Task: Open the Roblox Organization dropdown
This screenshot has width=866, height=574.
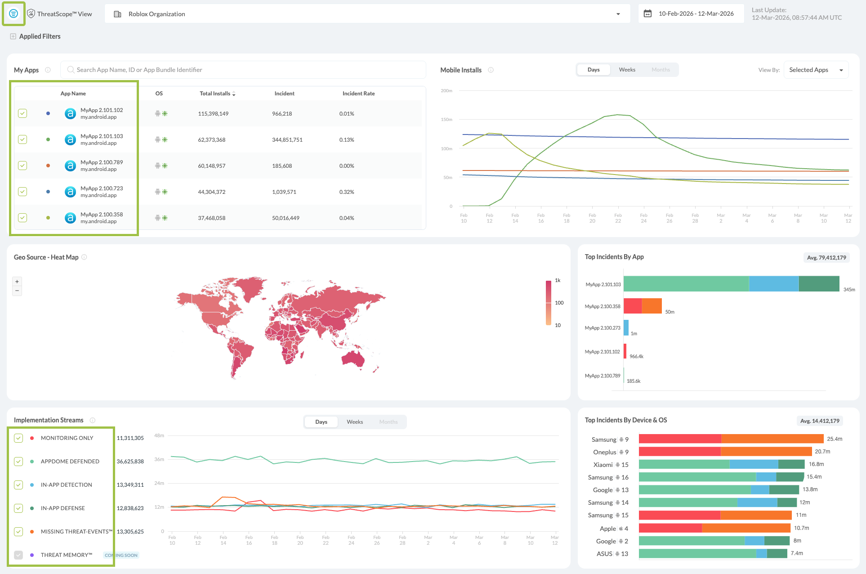Action: coord(618,14)
